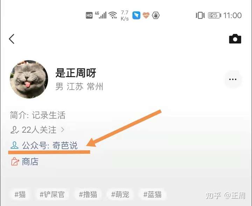Tap the hand hexagon status icon
This screenshot has width=252, height=206.
tap(155, 15)
